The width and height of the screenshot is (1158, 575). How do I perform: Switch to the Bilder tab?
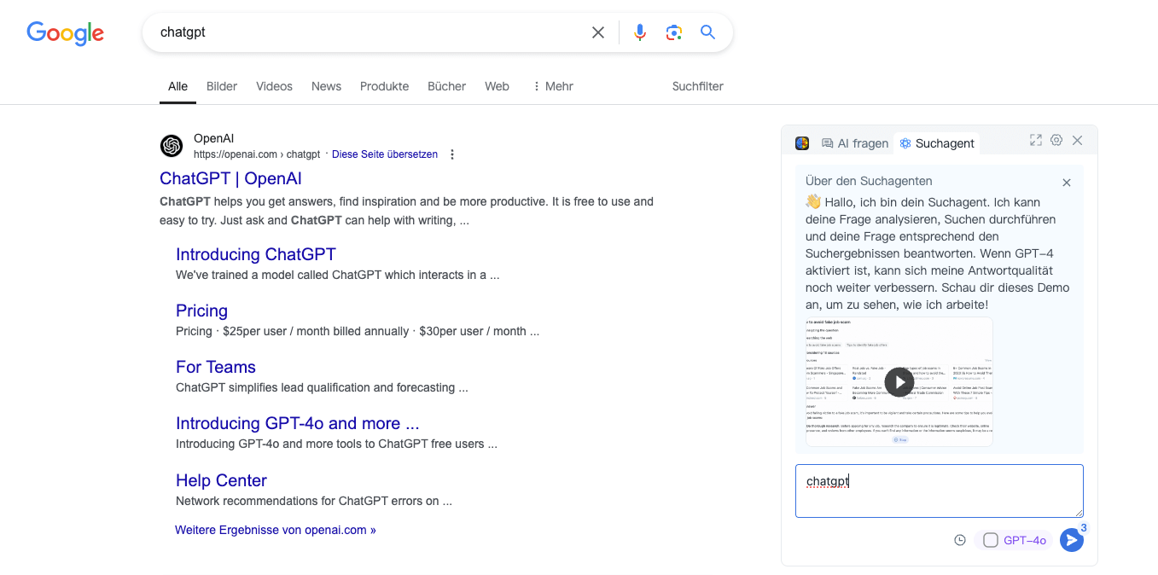(222, 86)
